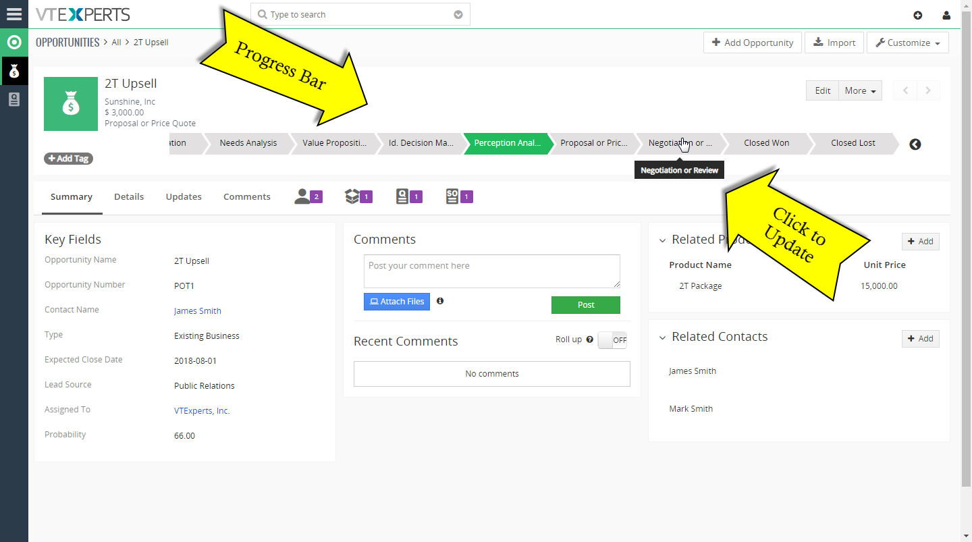Open the user profile icon
The width and height of the screenshot is (972, 542).
pyautogui.click(x=946, y=15)
